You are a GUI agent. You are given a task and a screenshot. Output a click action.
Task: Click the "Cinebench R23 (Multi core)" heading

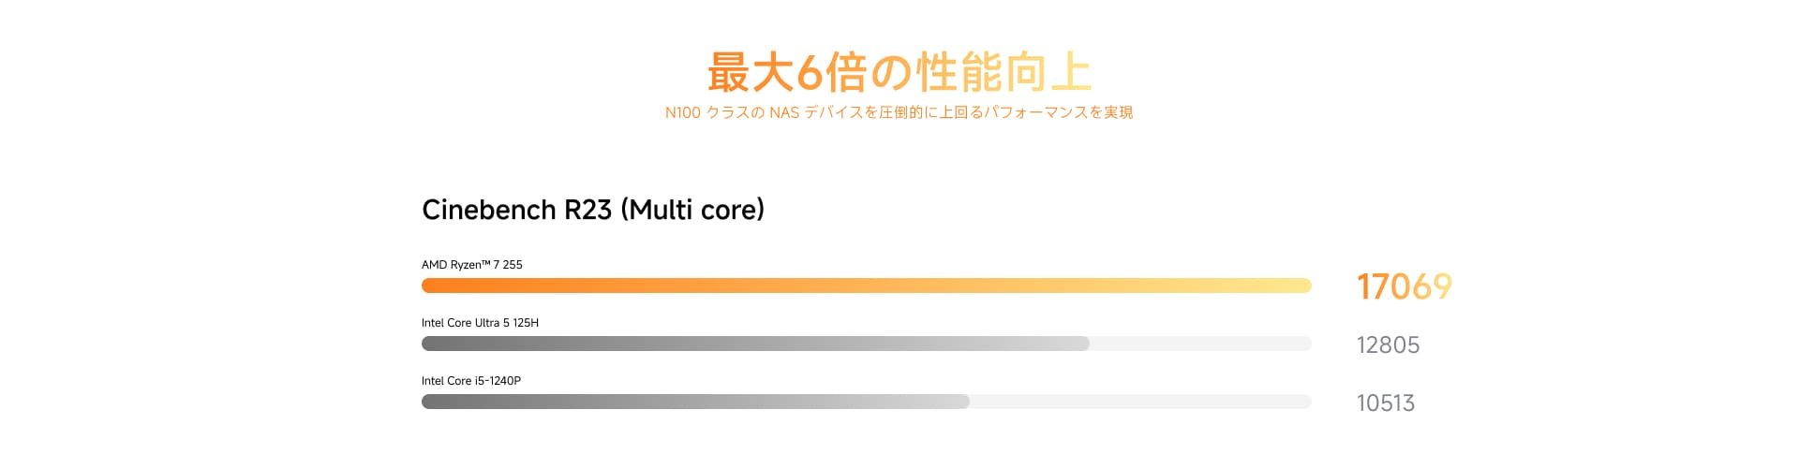(x=592, y=210)
